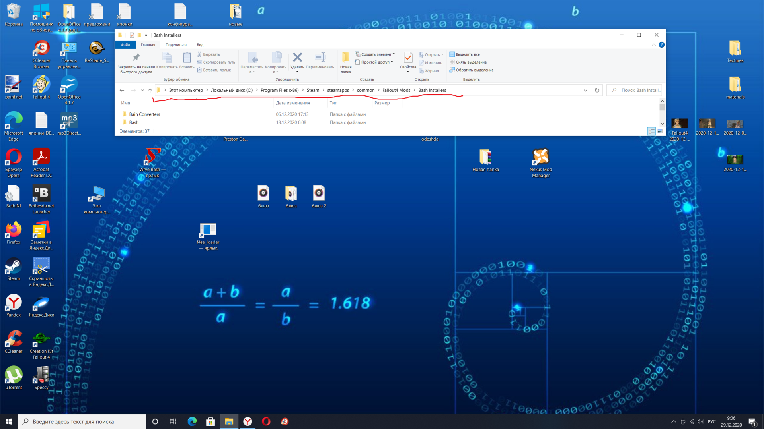Screen dimensions: 764x429
Task: Click the refresh button beside address bar
Action: point(597,90)
